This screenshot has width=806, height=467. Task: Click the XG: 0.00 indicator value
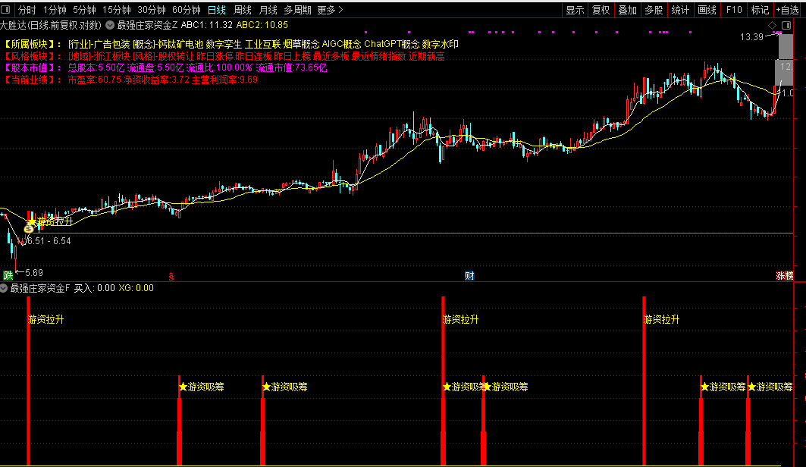coord(136,288)
